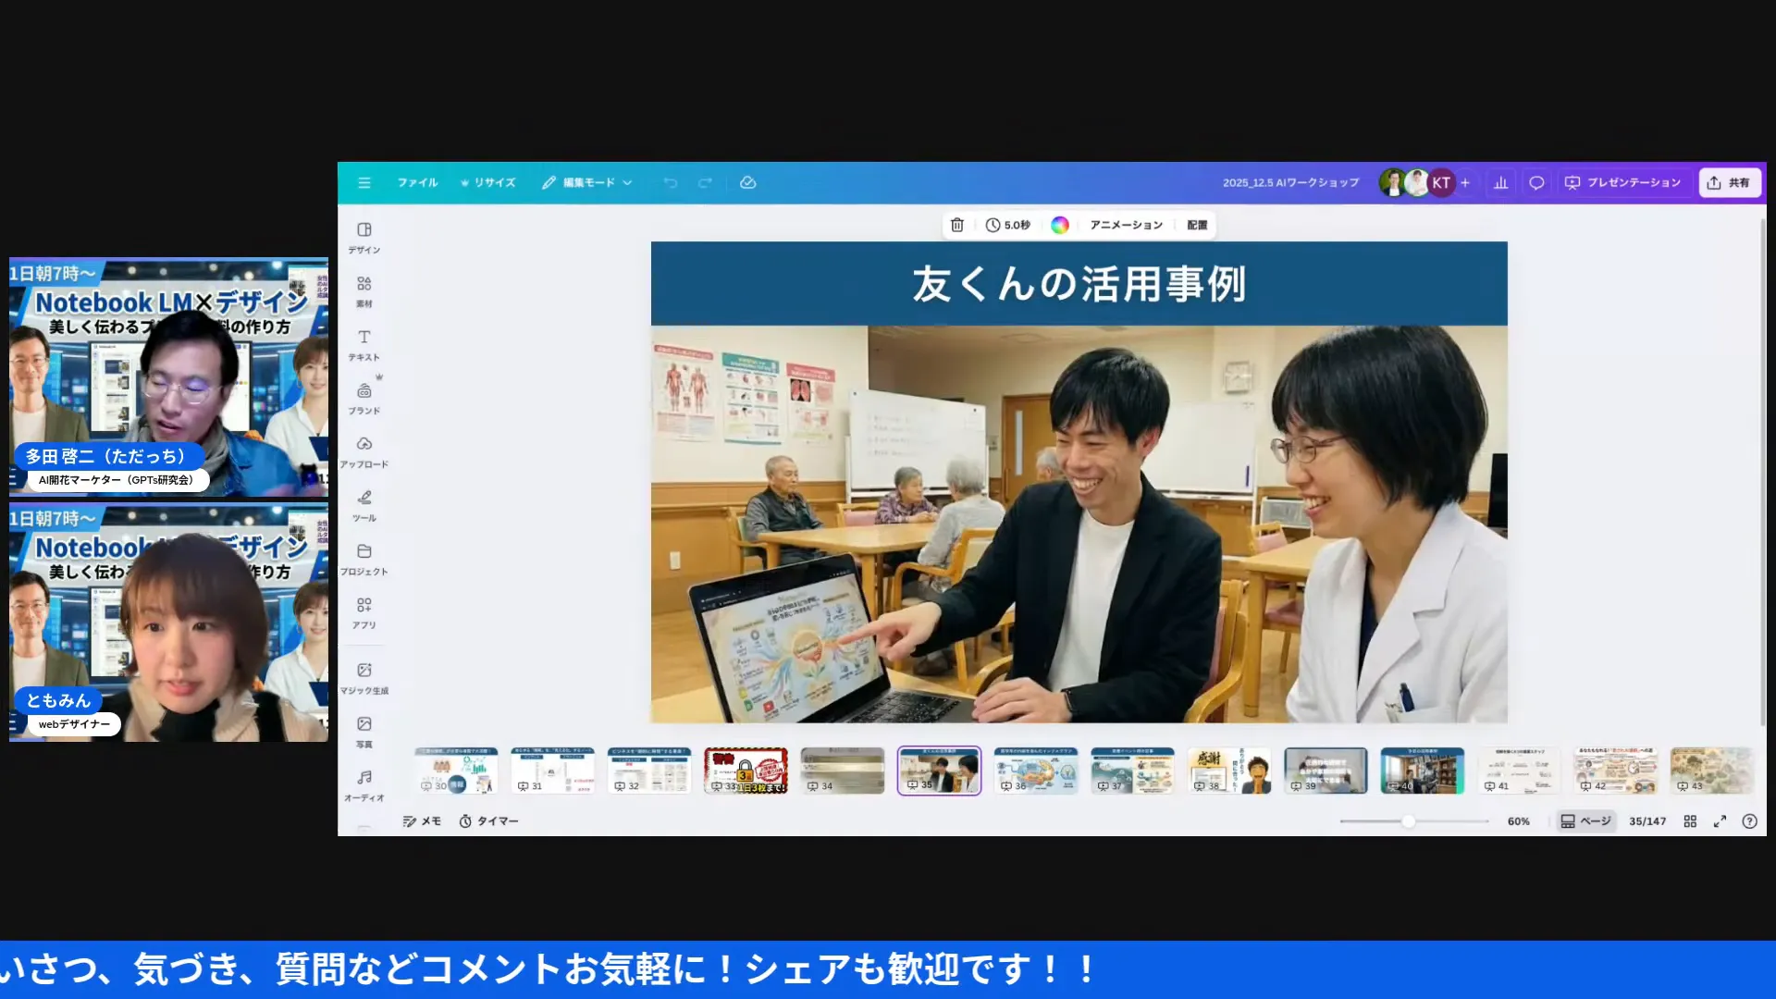This screenshot has width=1776, height=999.
Task: Delete the slide using the trash icon
Action: (x=957, y=225)
